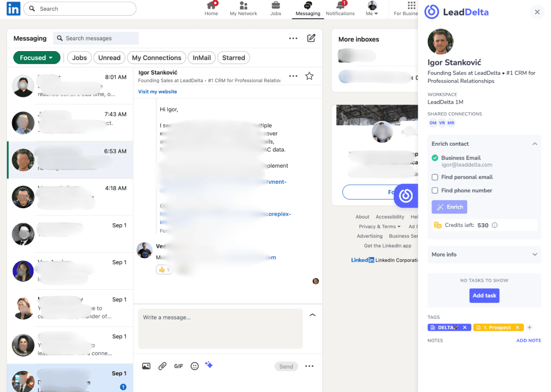This screenshot has height=392, width=551.
Task: Click search magnifier in Search messages
Action: click(60, 38)
